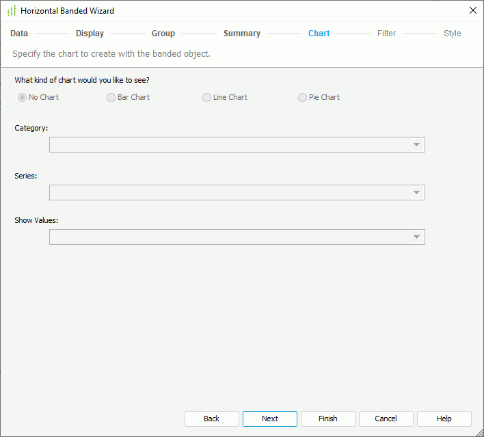Expand the Category dropdown arrow

[416, 145]
